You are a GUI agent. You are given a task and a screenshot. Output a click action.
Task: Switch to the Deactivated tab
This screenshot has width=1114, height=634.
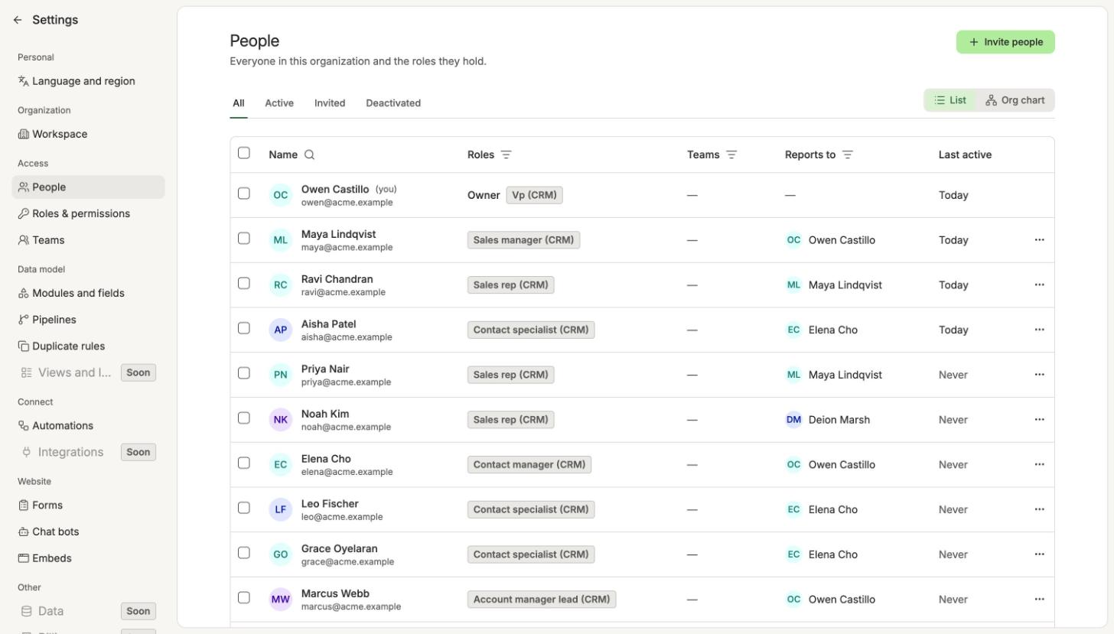pyautogui.click(x=393, y=103)
